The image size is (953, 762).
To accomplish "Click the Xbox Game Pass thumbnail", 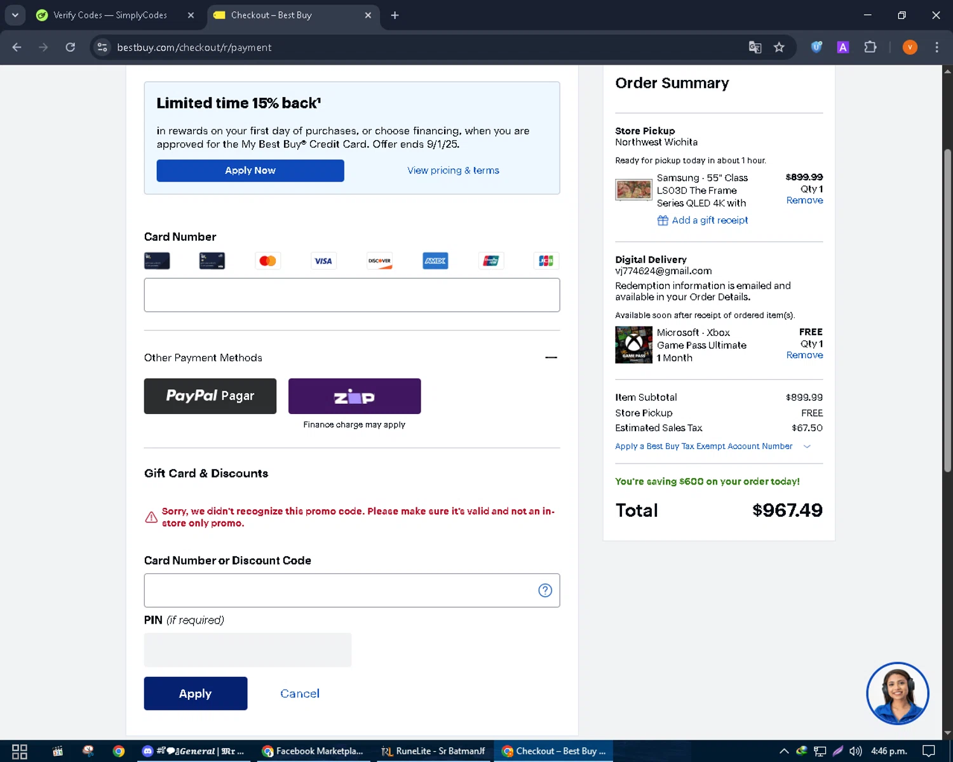I will pos(633,345).
